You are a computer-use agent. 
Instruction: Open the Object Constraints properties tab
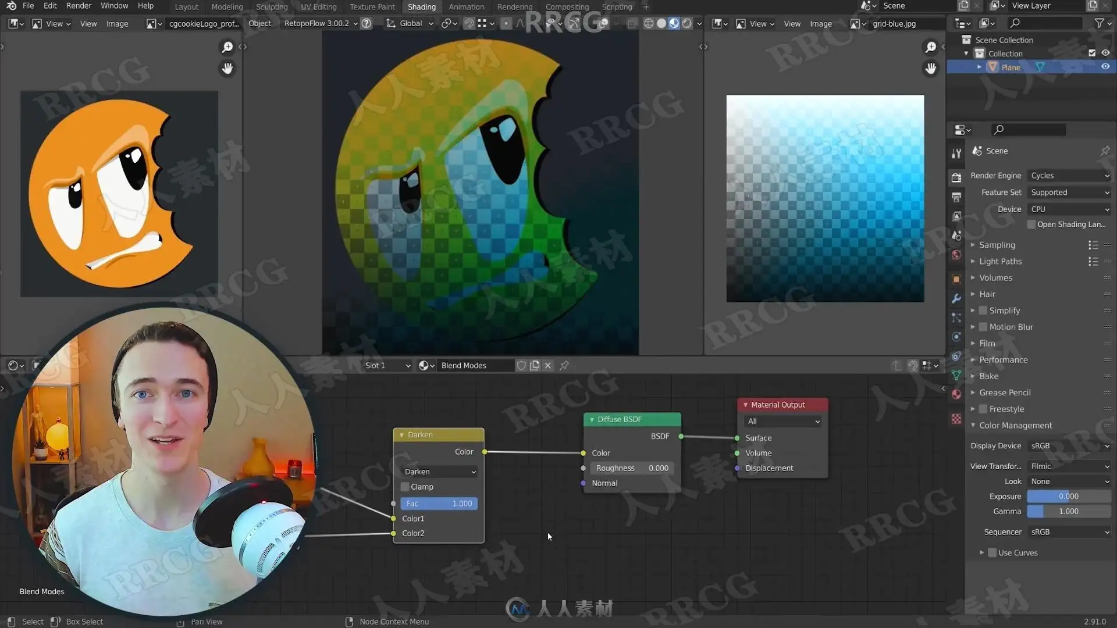pos(956,356)
